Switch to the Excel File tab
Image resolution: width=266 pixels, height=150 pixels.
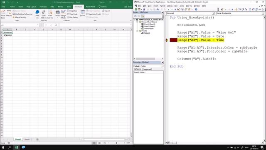[4, 7]
